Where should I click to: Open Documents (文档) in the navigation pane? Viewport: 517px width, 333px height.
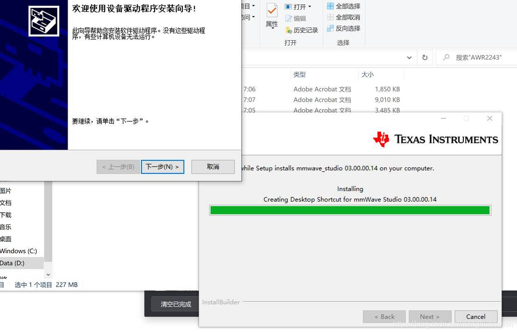[x=6, y=203]
